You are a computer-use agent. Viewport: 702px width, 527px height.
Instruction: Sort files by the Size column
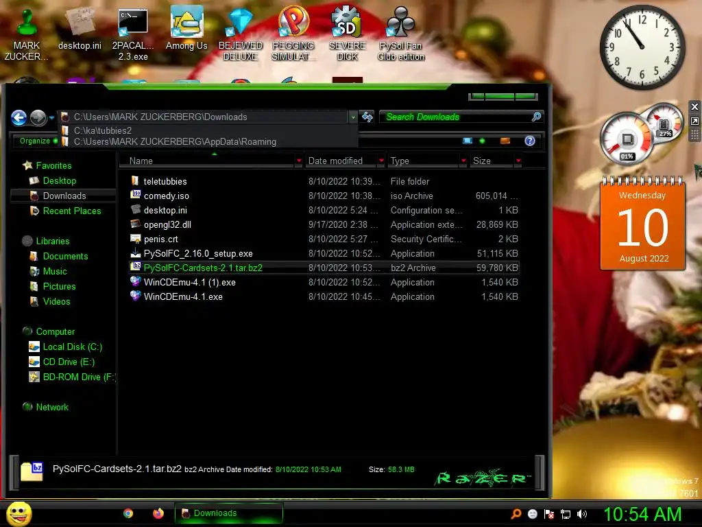tap(492, 161)
